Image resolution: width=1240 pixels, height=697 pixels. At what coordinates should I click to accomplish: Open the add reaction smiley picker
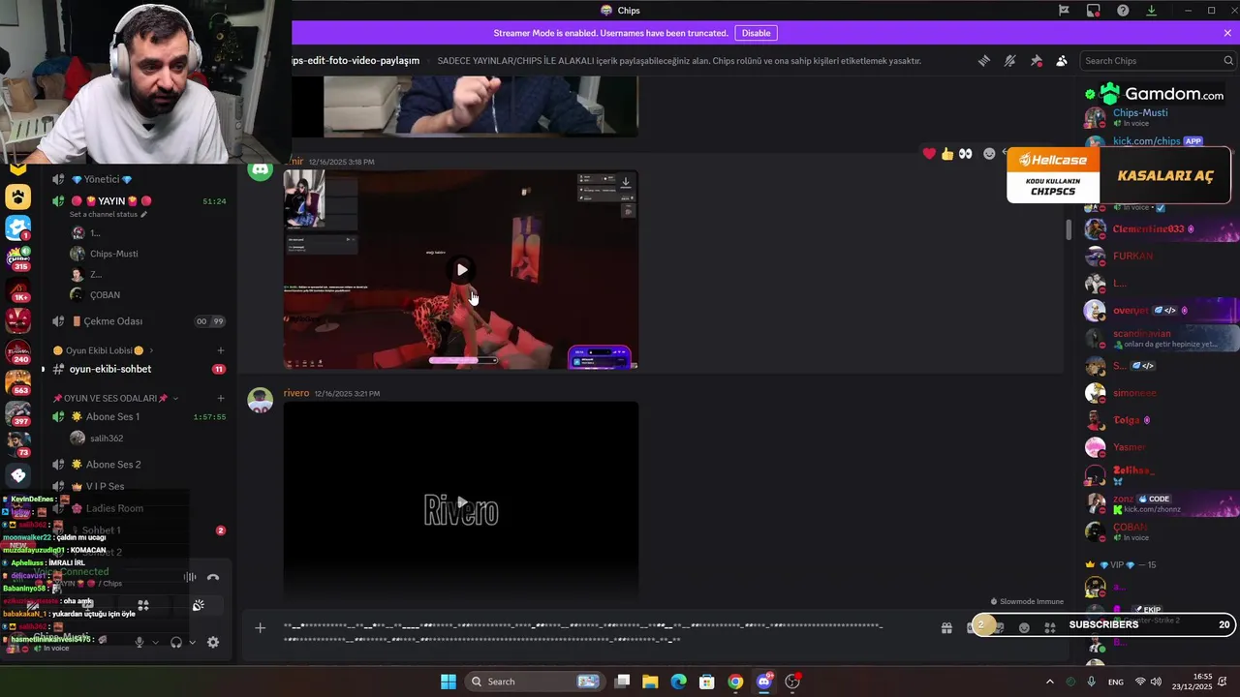(x=989, y=153)
